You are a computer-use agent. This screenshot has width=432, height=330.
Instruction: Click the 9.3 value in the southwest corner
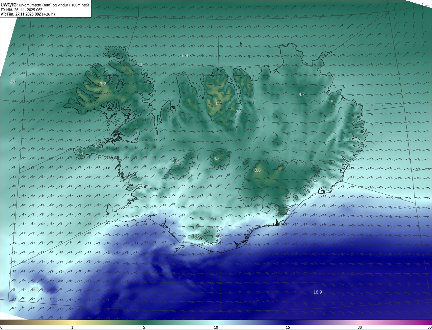(35, 289)
